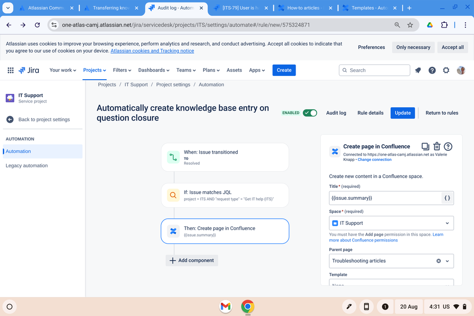Open the Jira help question mark icon
This screenshot has height=316, width=474.
[x=432, y=70]
